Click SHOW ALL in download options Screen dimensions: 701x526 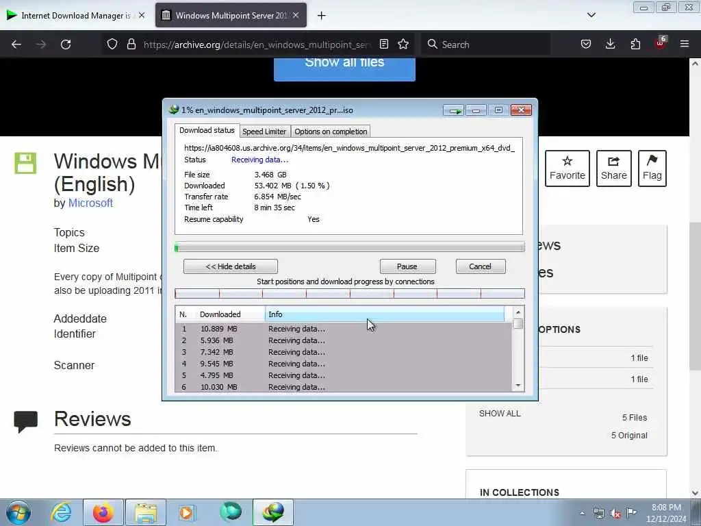pos(500,414)
